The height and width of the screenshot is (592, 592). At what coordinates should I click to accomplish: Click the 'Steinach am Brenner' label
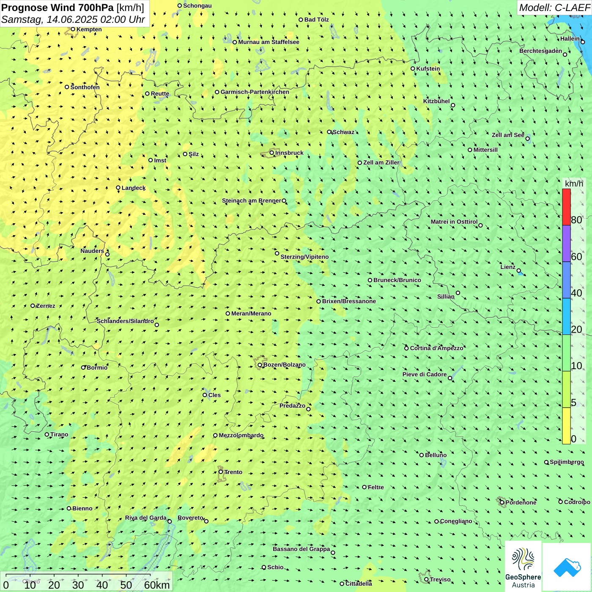pyautogui.click(x=252, y=200)
